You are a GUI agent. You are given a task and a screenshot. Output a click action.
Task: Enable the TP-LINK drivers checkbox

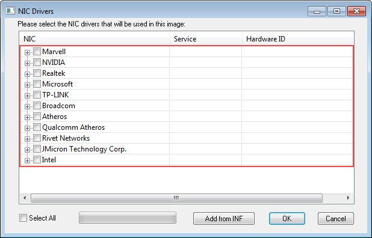click(37, 95)
